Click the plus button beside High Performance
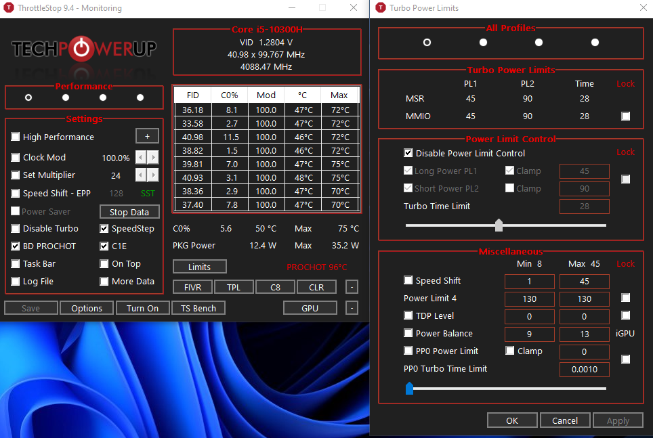Screen dimensions: 653x438 pos(147,136)
